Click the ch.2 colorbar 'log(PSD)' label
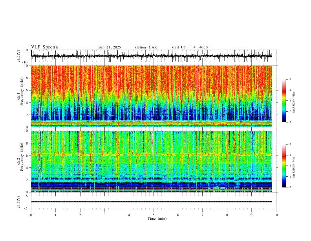Viewport: 311px width, 241px height. (x=294, y=167)
